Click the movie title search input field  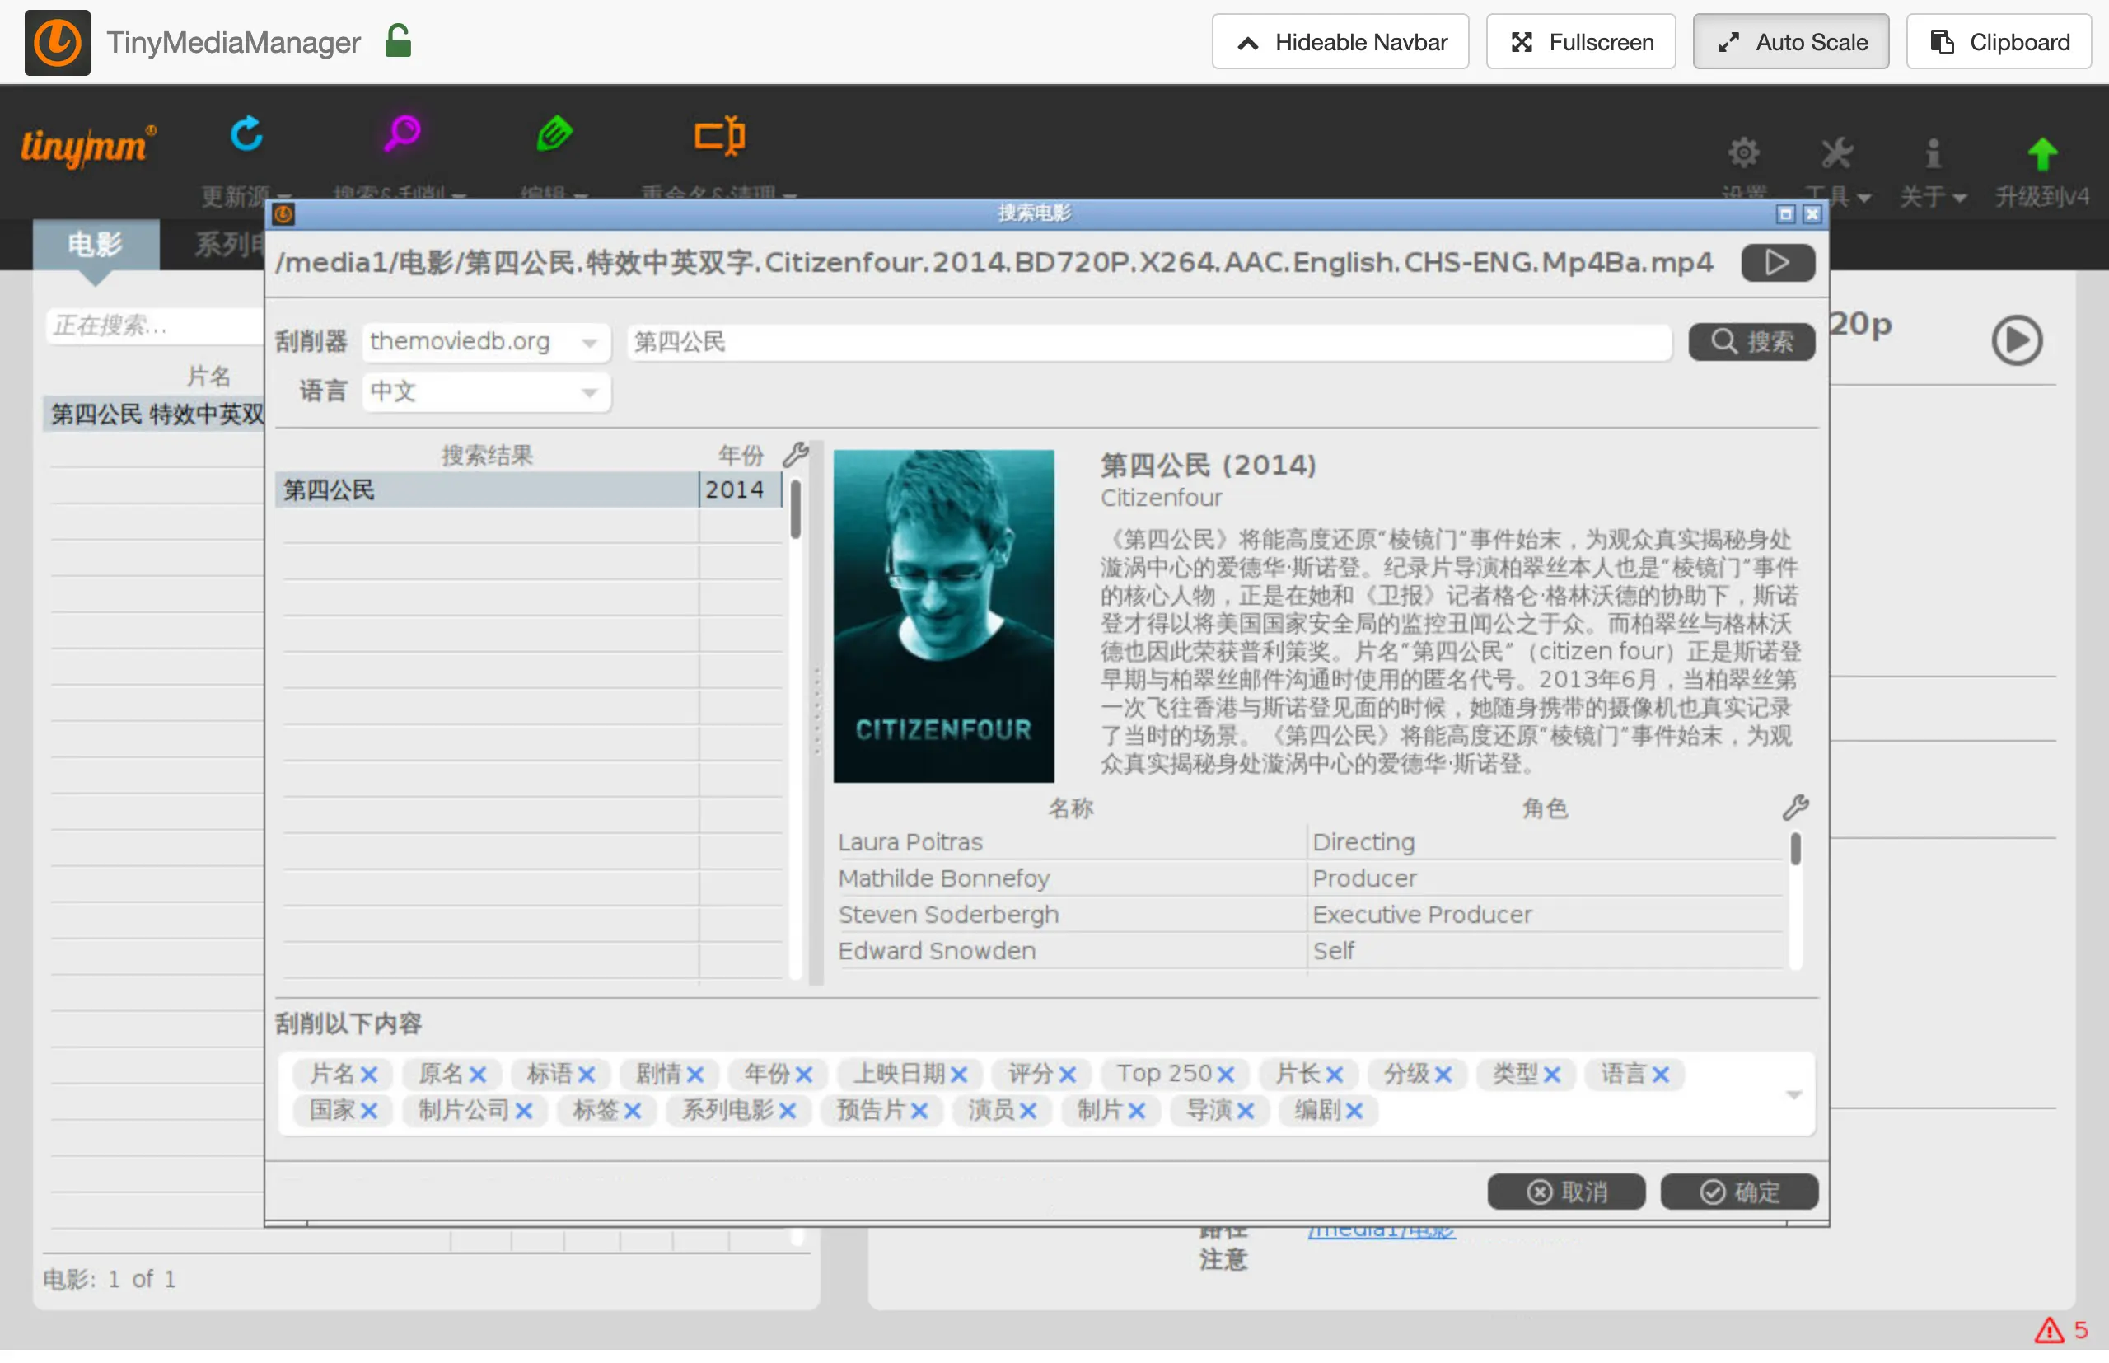point(1149,342)
